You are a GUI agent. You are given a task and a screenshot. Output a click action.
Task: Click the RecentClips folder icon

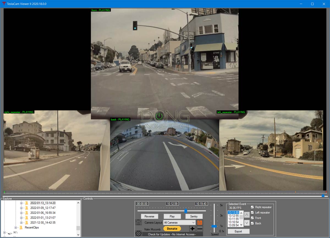(x=21, y=228)
